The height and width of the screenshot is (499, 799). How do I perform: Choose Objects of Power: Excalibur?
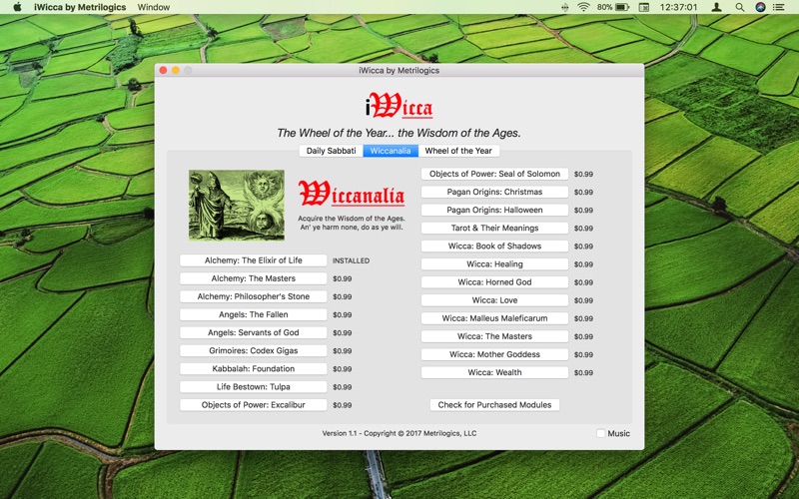point(254,405)
